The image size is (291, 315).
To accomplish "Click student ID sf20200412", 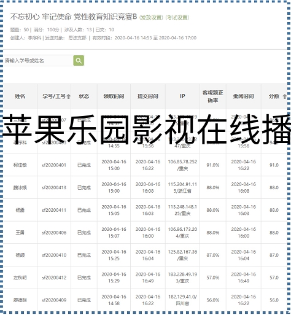I will [x=54, y=278].
